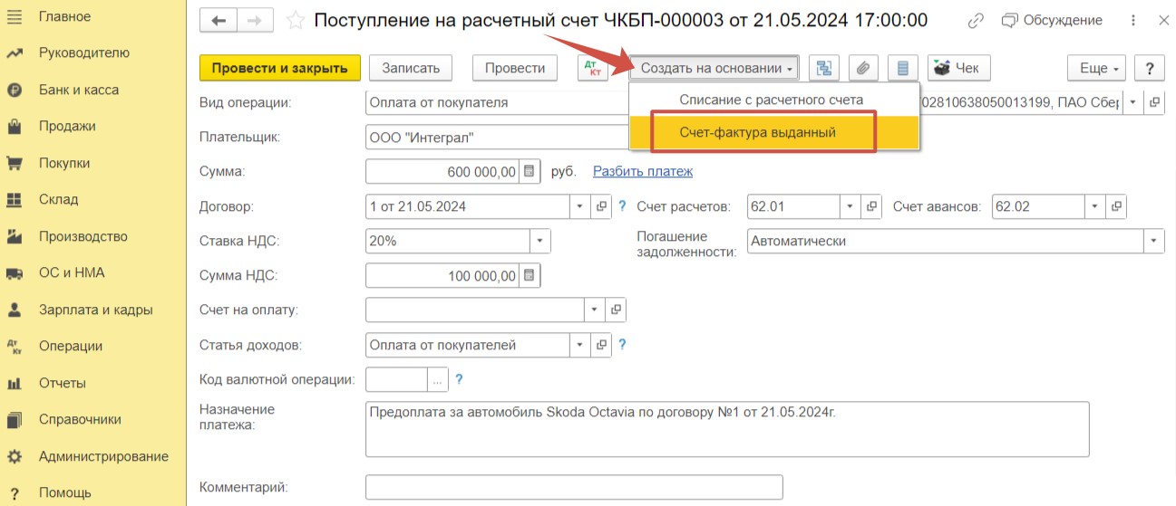This screenshot has height=506, width=1176.
Task: Expand the Статья доходов dropdown
Action: tap(580, 345)
